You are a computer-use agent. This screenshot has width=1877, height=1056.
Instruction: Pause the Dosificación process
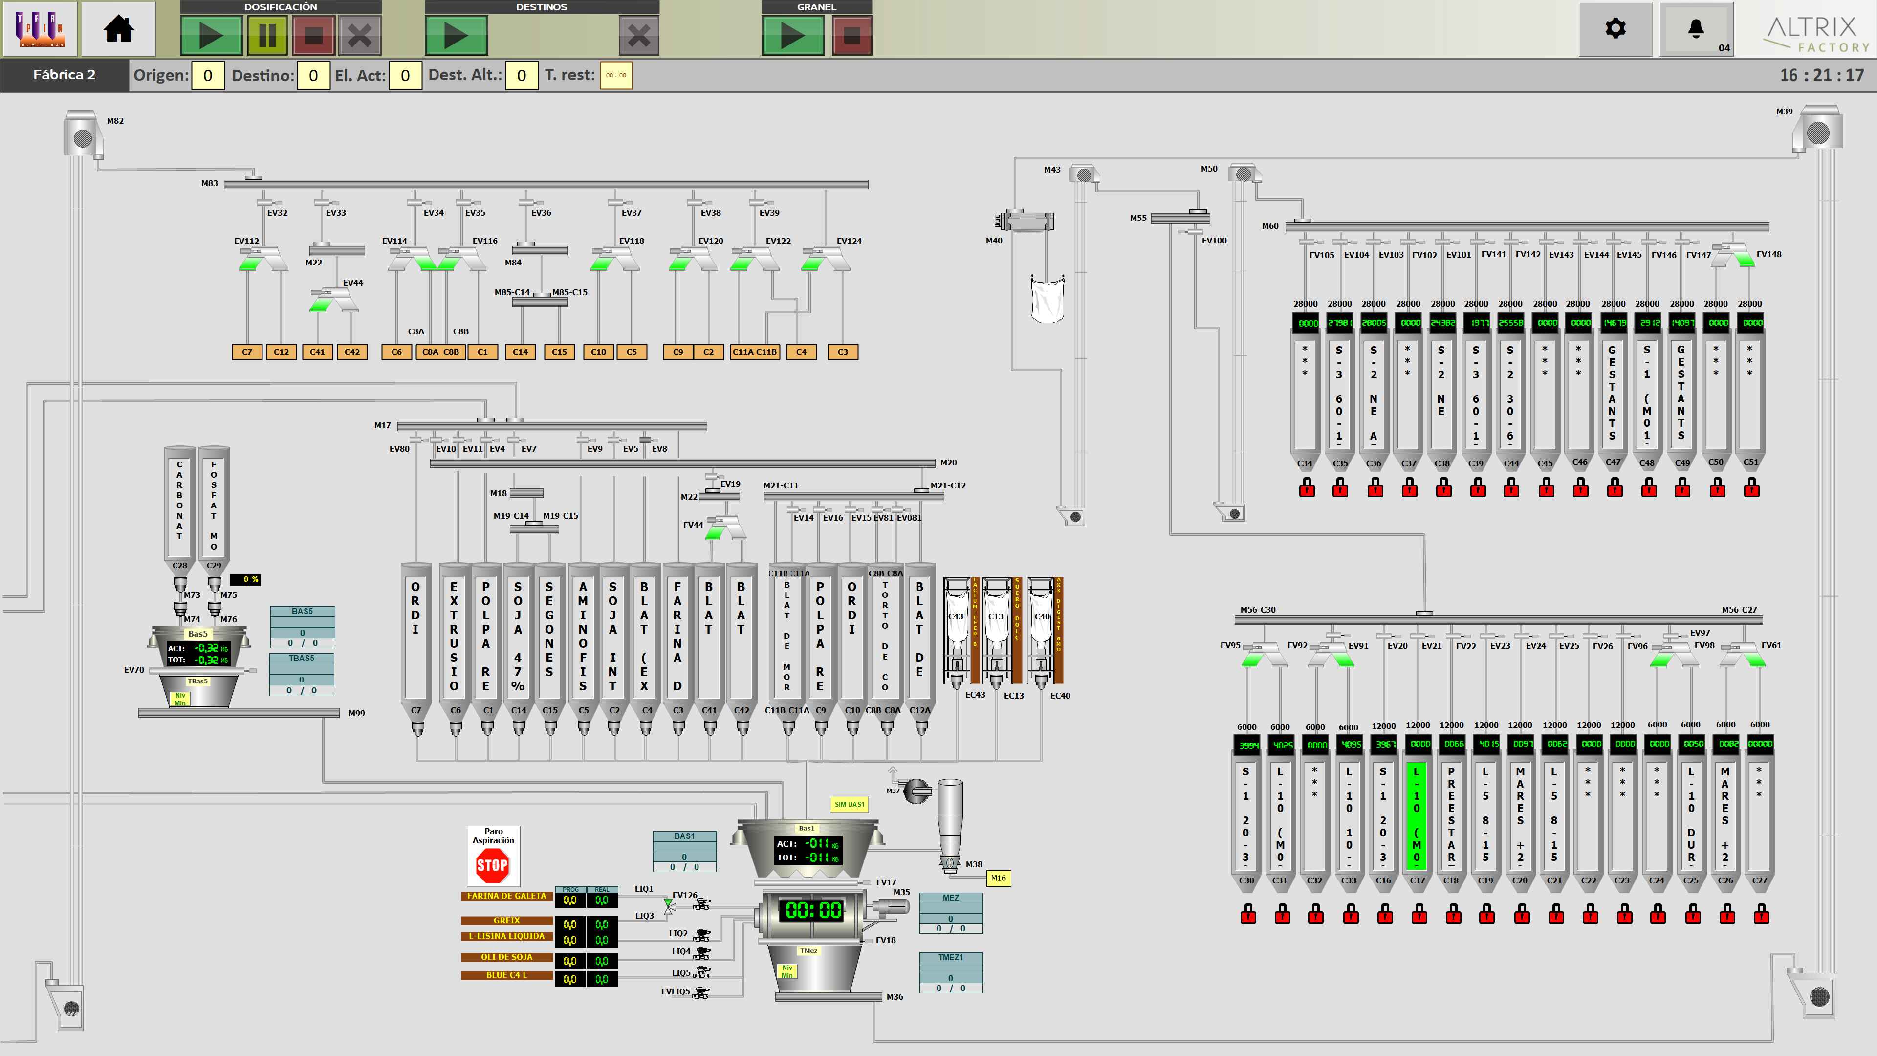[267, 35]
